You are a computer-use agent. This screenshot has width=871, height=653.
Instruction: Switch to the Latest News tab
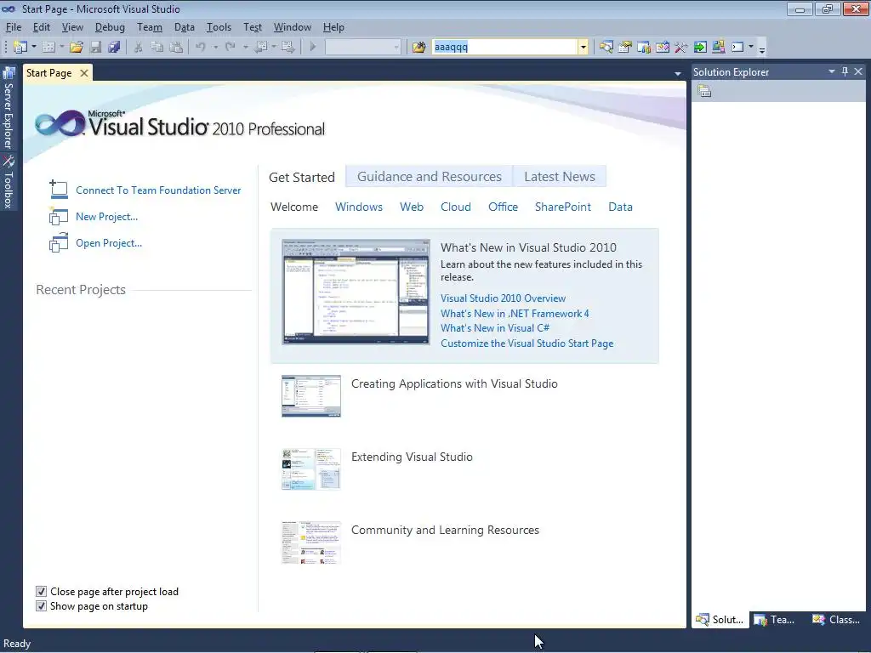pyautogui.click(x=560, y=177)
